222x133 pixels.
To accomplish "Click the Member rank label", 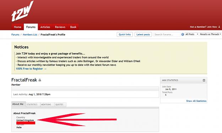I will 16,85.
